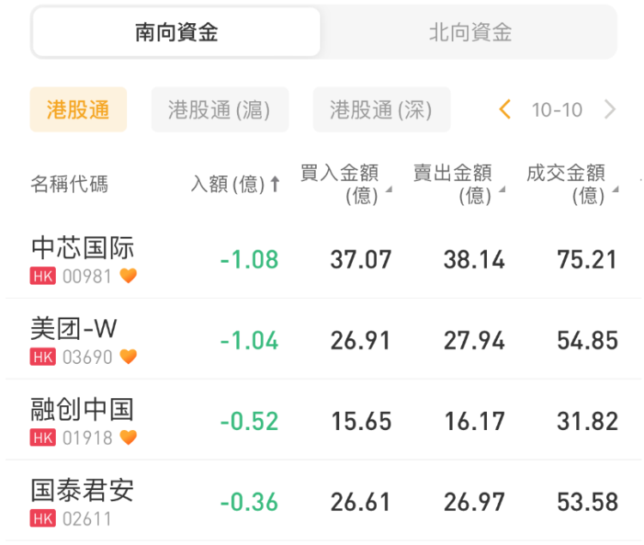Viewport: 644px width, 545px height.
Task: Go to previous date with orange left arrow
Action: pos(505,109)
